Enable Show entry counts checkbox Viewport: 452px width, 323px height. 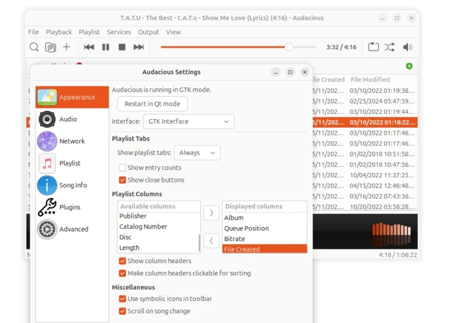tap(122, 168)
